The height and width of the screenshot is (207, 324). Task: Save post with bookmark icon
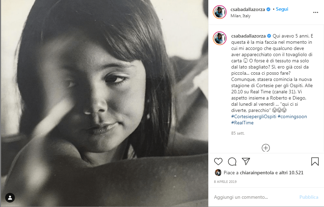(315, 162)
